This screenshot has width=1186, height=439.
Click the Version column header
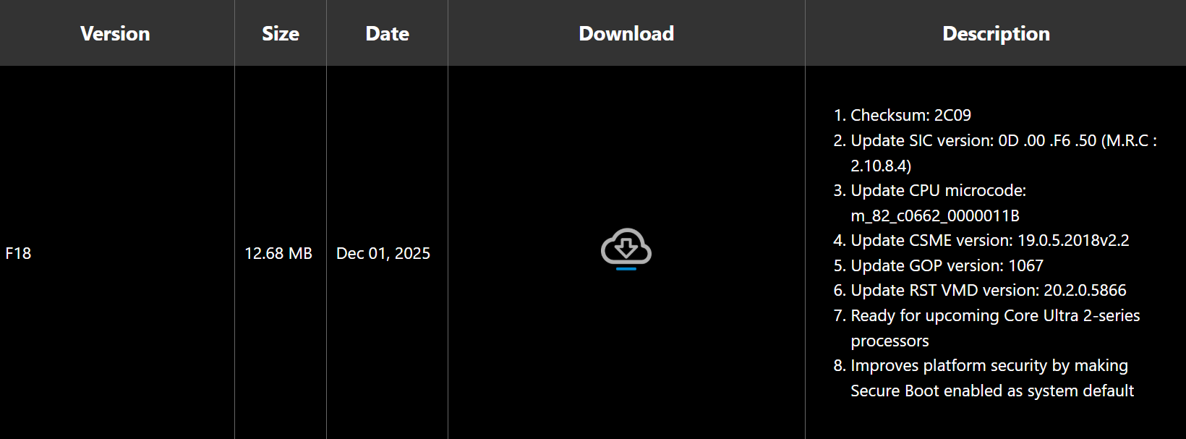[116, 33]
